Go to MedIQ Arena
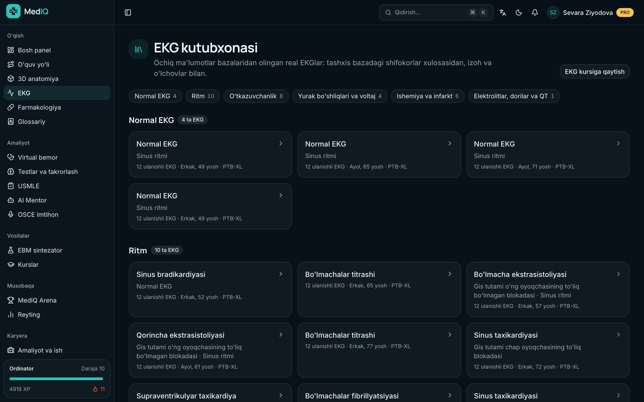Screen dimensions: 644x402 [57, 300]
